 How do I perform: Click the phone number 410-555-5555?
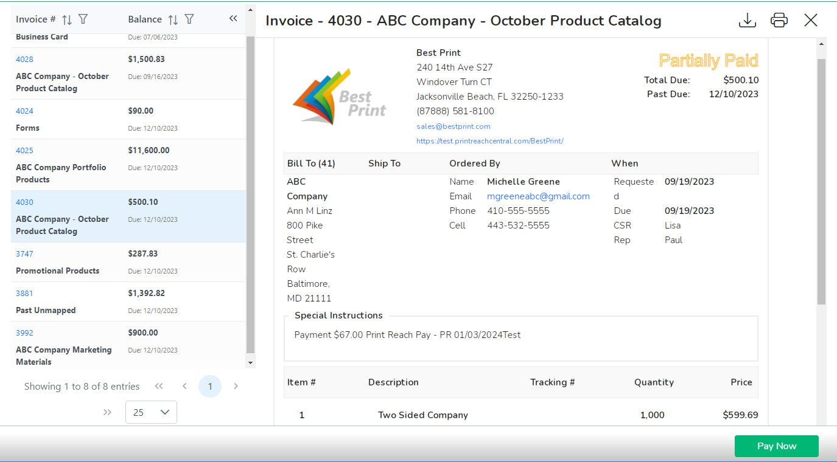518,211
